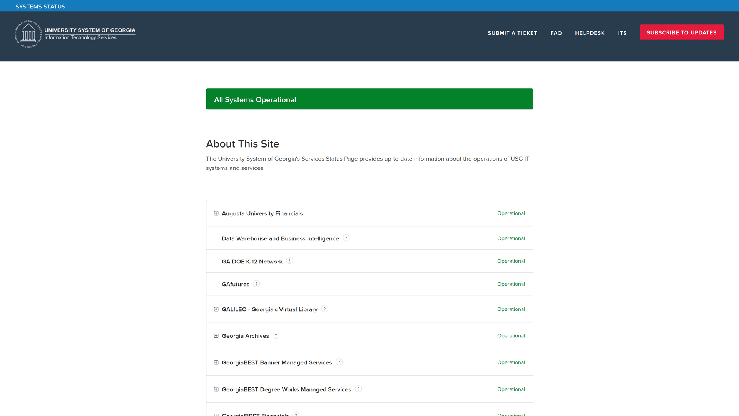Open help for GeorgiaBEST Banner Managed Services
The image size is (739, 416).
pos(339,362)
